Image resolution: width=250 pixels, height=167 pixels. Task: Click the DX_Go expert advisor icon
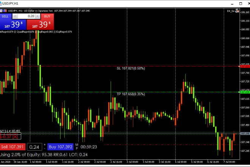point(237,11)
